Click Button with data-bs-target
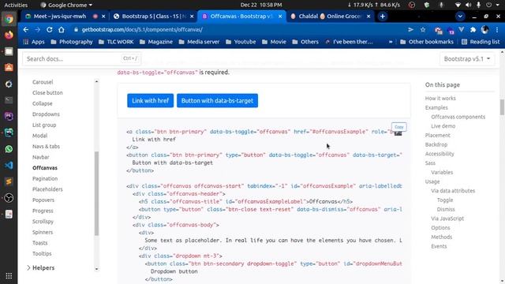Screen dimensions: 505x284 pos(217,101)
